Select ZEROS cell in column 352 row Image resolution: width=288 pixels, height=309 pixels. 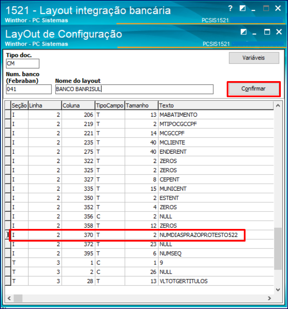tap(216, 207)
